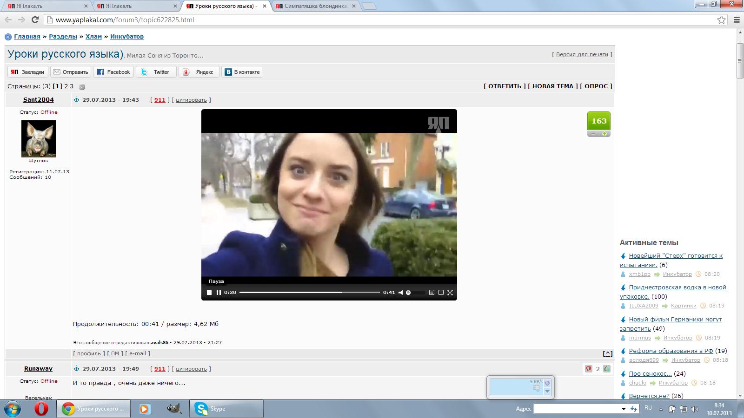Share the topic on Twitter

(x=156, y=72)
